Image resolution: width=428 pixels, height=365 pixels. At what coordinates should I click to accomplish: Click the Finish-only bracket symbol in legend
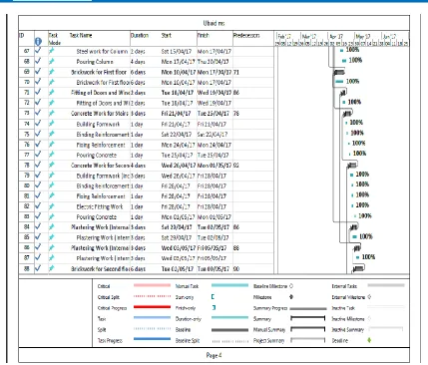[x=214, y=307]
